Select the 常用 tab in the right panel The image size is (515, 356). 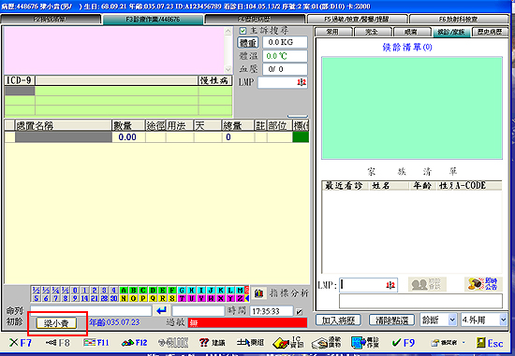(332, 32)
